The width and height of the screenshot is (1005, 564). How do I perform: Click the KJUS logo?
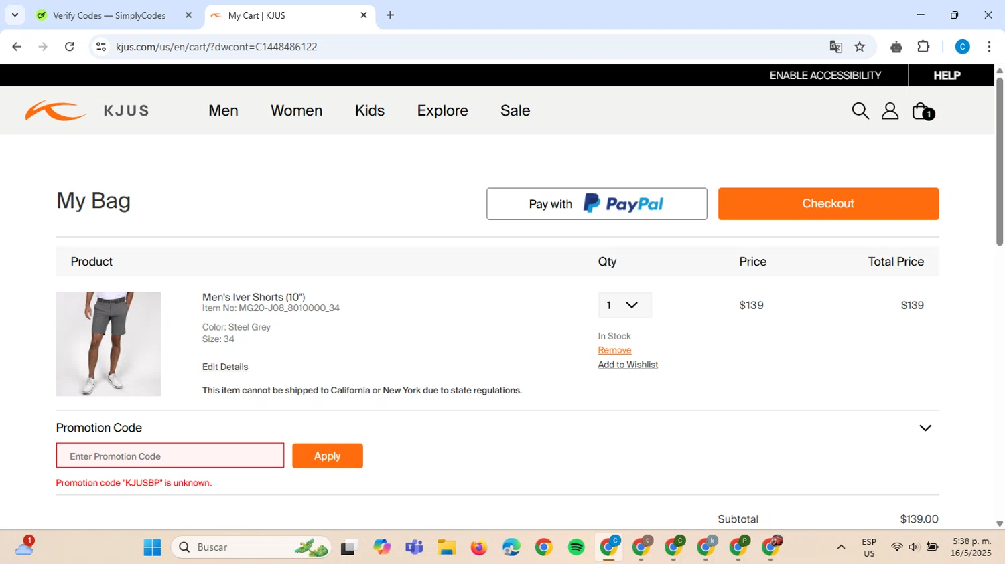click(87, 110)
